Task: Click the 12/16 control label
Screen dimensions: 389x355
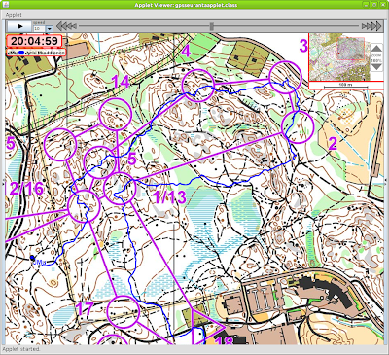Action: pos(24,189)
